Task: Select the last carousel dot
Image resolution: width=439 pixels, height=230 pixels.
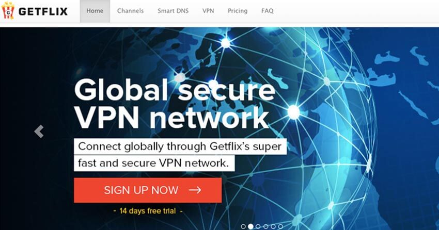Action: click(280, 226)
